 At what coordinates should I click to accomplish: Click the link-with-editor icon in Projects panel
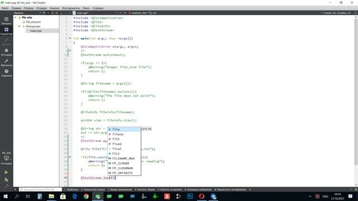[48, 13]
